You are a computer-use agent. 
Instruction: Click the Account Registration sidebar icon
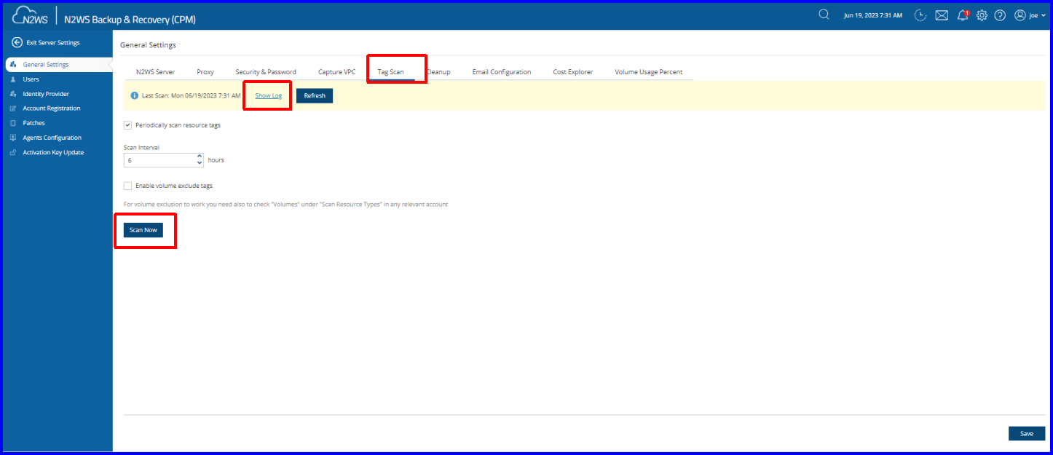pyautogui.click(x=13, y=108)
